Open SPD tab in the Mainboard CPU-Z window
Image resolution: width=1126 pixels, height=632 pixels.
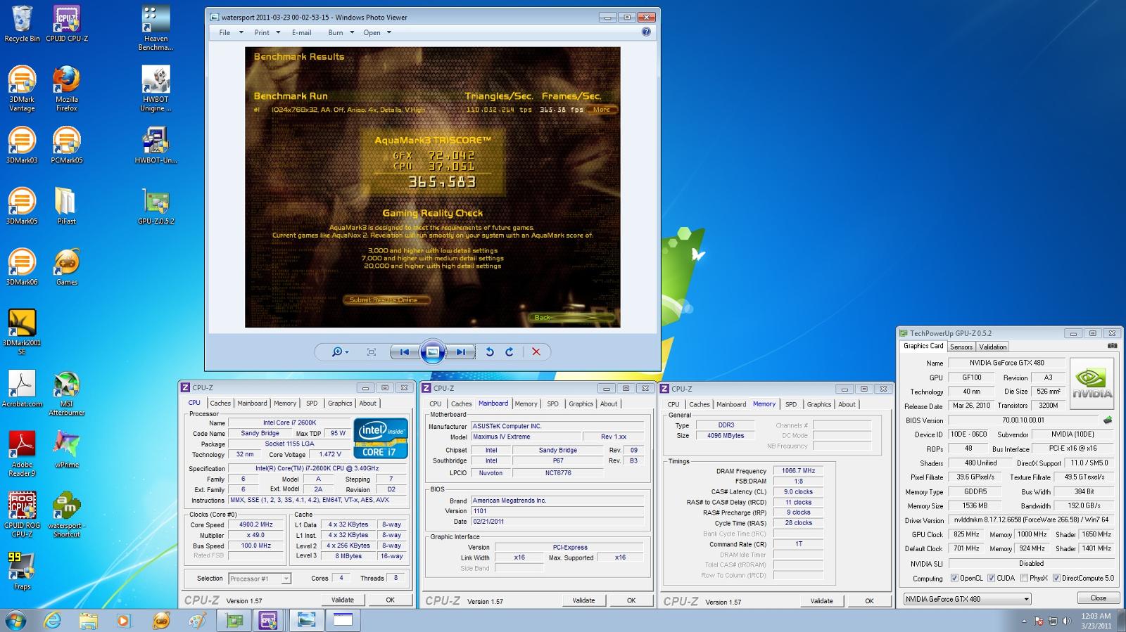(x=553, y=404)
